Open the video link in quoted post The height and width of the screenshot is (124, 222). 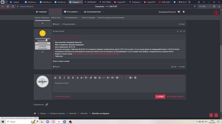pyautogui.click(x=96, y=54)
